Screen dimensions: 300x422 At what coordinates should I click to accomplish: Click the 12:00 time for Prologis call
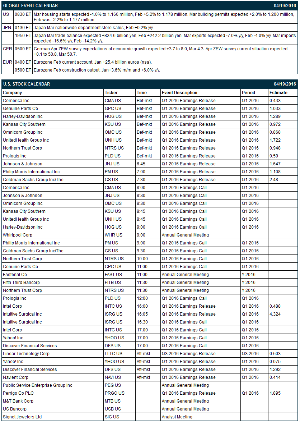[142, 298]
